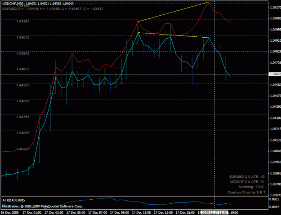Click the OverLay Chart by S.B.T. label
Image resolution: width=281 pixels, height=215 pixels.
(247, 193)
